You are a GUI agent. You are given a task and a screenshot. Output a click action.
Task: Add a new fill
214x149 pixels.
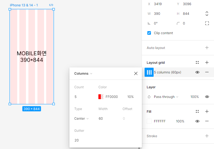[207, 112]
